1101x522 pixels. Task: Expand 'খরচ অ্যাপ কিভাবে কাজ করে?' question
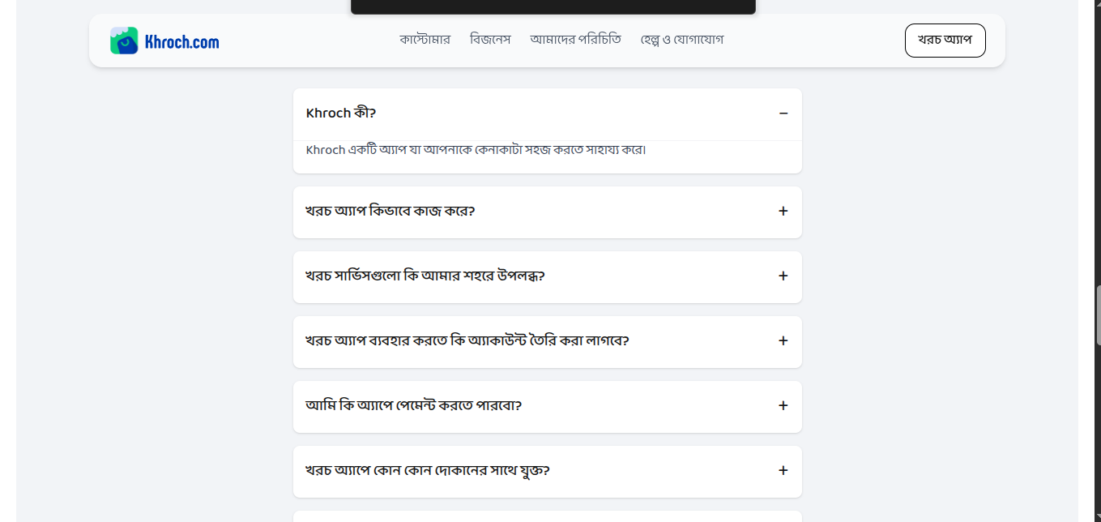tap(548, 212)
